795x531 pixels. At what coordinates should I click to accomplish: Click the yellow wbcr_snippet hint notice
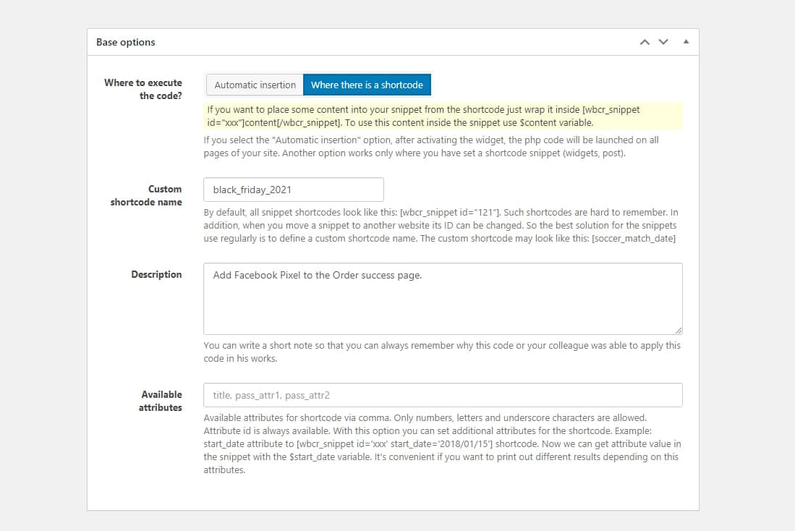[443, 116]
